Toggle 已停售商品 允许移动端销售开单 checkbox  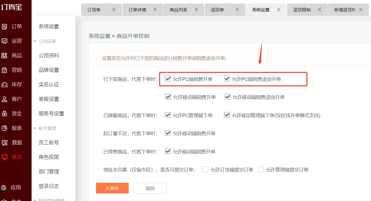(168, 151)
